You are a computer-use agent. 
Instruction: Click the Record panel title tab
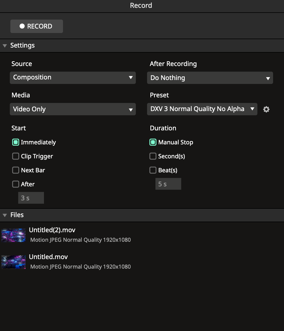pyautogui.click(x=141, y=6)
